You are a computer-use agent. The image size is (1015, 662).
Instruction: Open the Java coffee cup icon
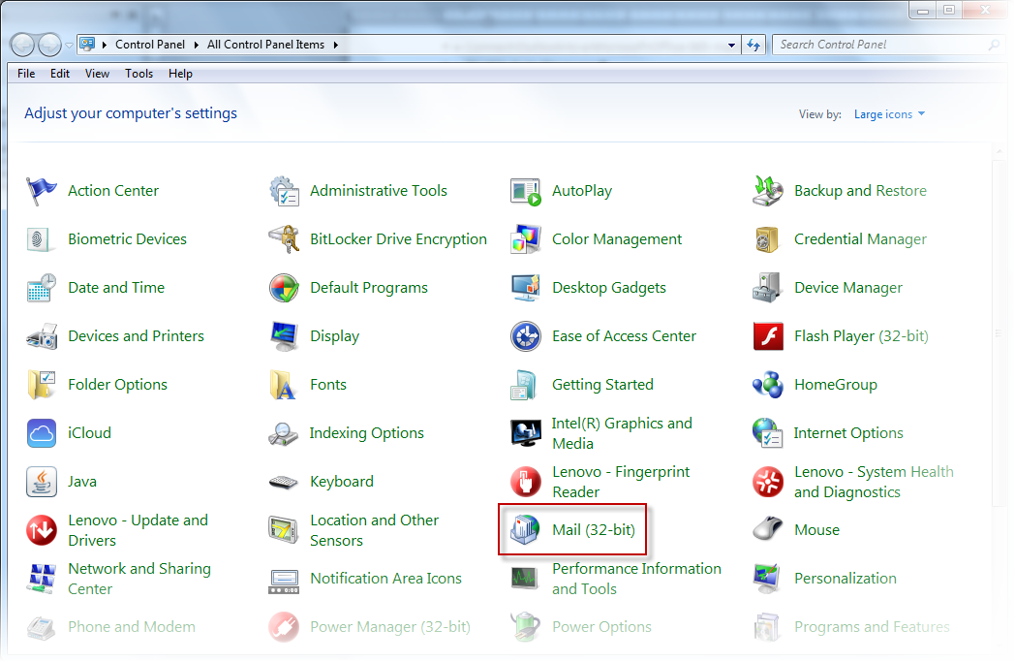(x=42, y=482)
